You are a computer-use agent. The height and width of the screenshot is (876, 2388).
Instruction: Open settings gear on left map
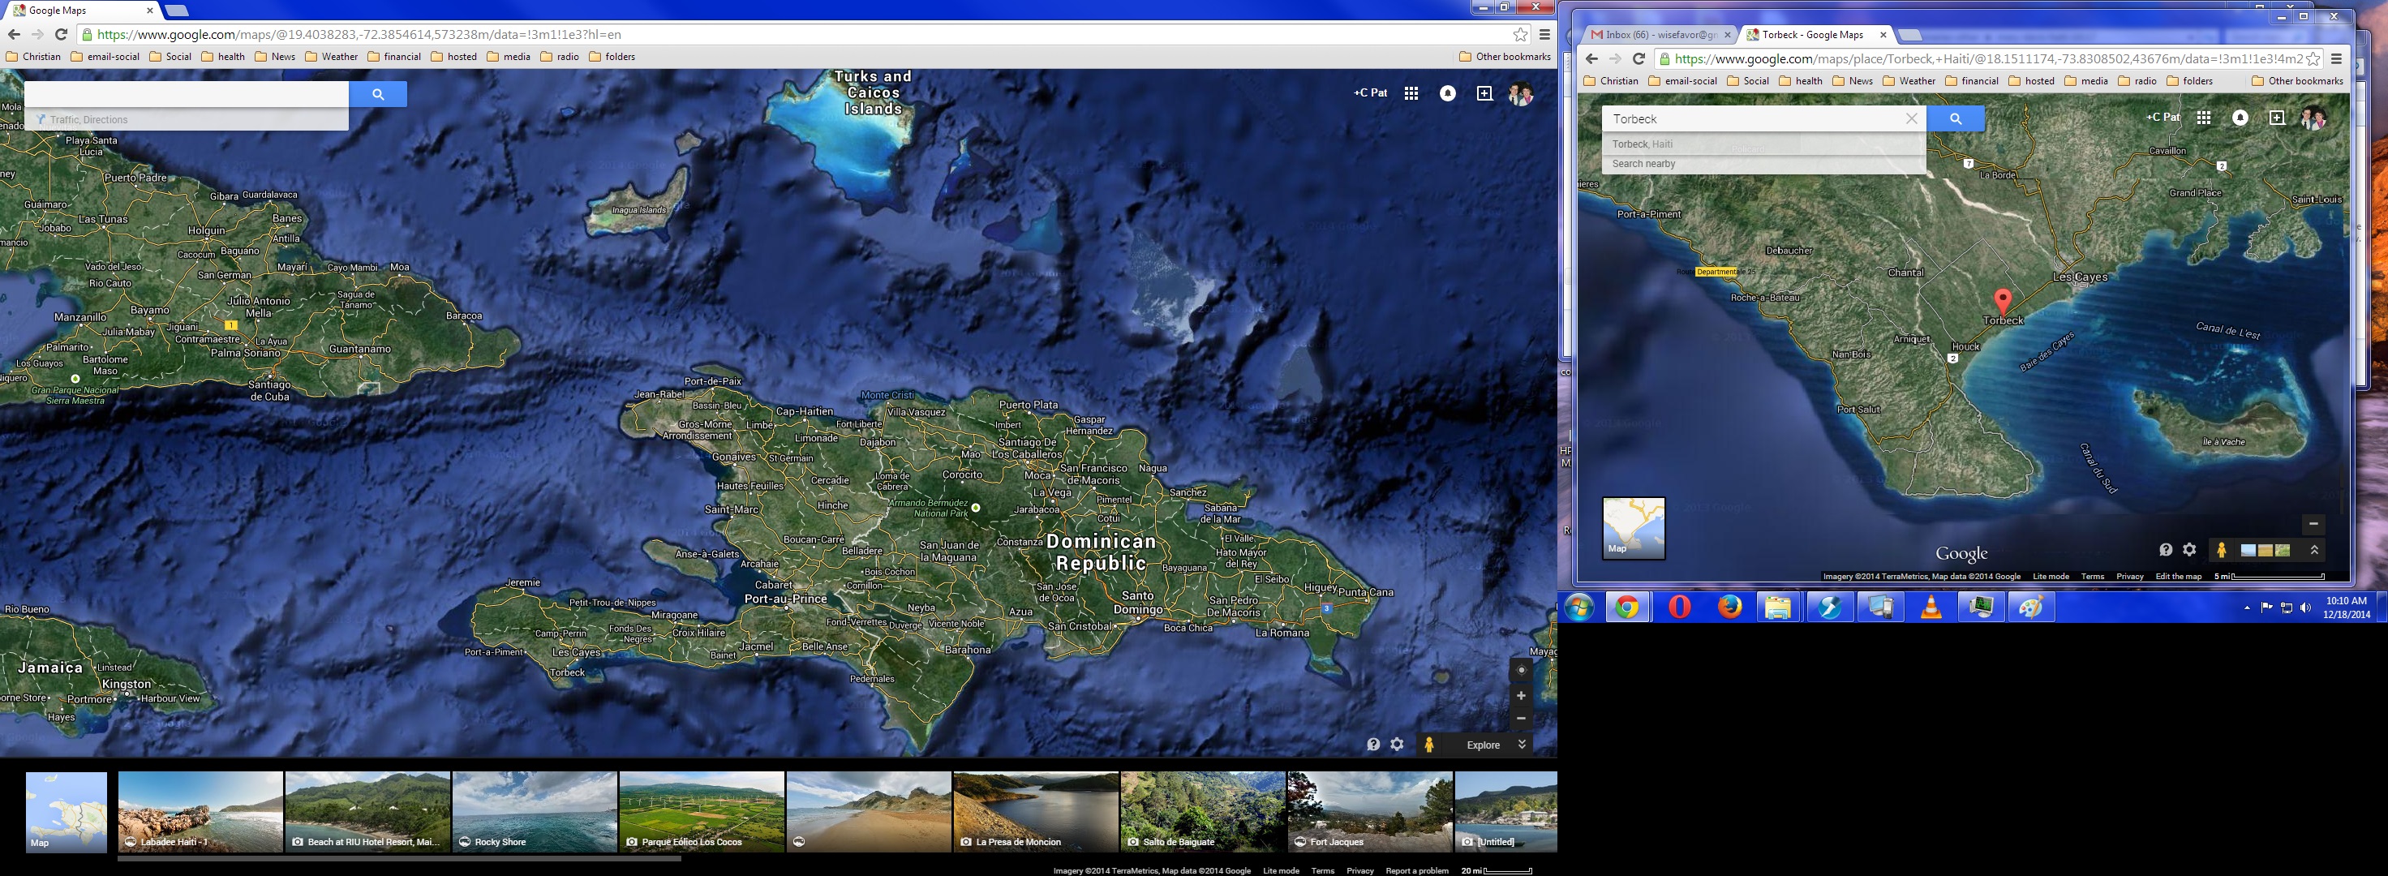click(1397, 745)
